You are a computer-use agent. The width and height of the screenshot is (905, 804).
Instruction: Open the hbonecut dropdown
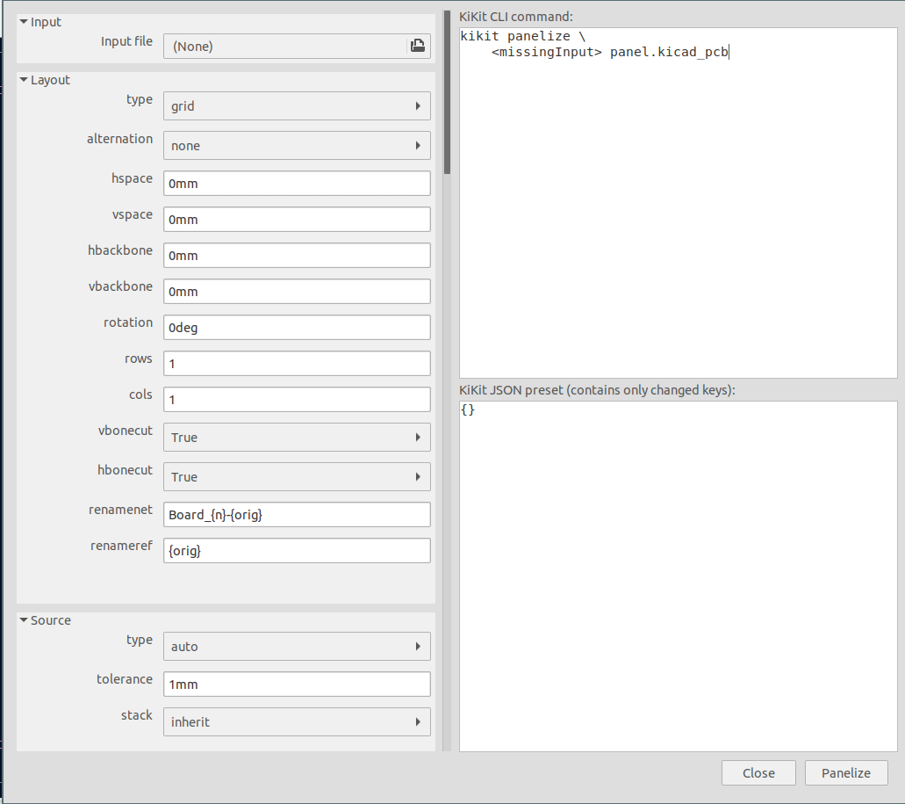pyautogui.click(x=297, y=477)
